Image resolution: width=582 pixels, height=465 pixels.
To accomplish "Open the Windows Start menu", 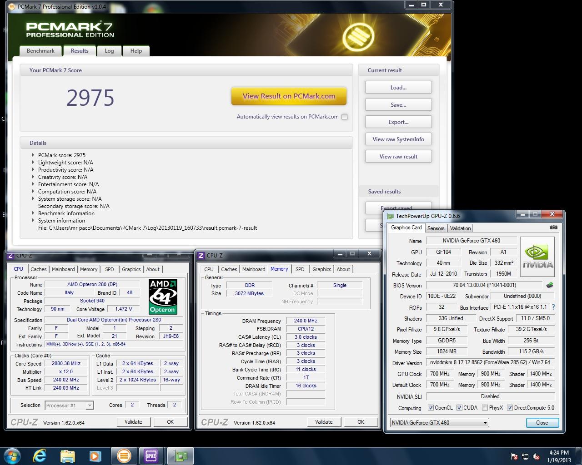I will [12, 455].
